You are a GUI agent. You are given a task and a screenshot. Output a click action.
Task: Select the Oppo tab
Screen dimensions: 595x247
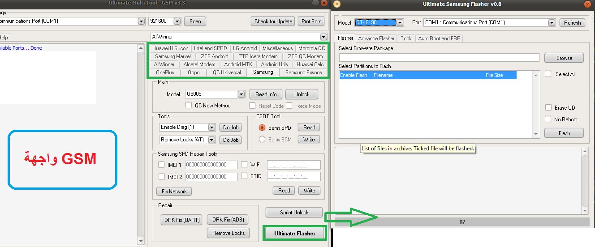194,72
